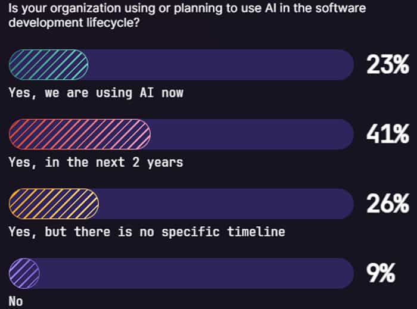Click the 'Yes, in the next 2 years' label

tap(96, 163)
